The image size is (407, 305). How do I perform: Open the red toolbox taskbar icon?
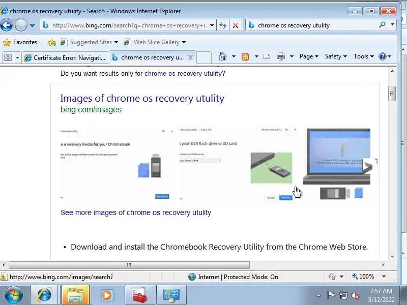pyautogui.click(x=139, y=295)
